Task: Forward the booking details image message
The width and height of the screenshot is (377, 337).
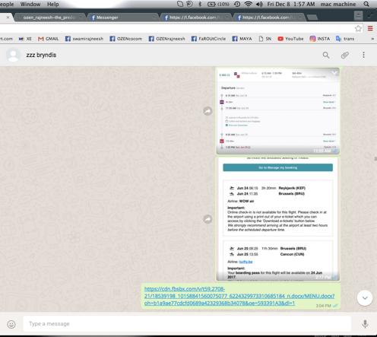Action: (x=208, y=219)
